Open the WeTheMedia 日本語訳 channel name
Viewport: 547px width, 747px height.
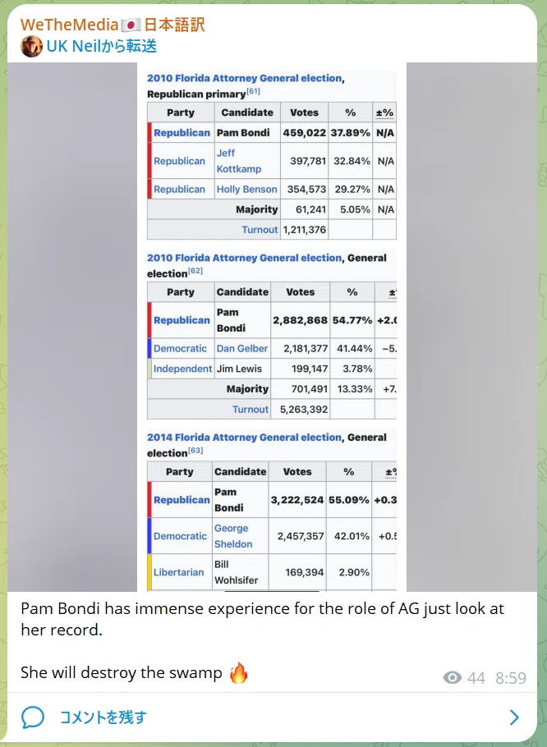click(x=113, y=25)
